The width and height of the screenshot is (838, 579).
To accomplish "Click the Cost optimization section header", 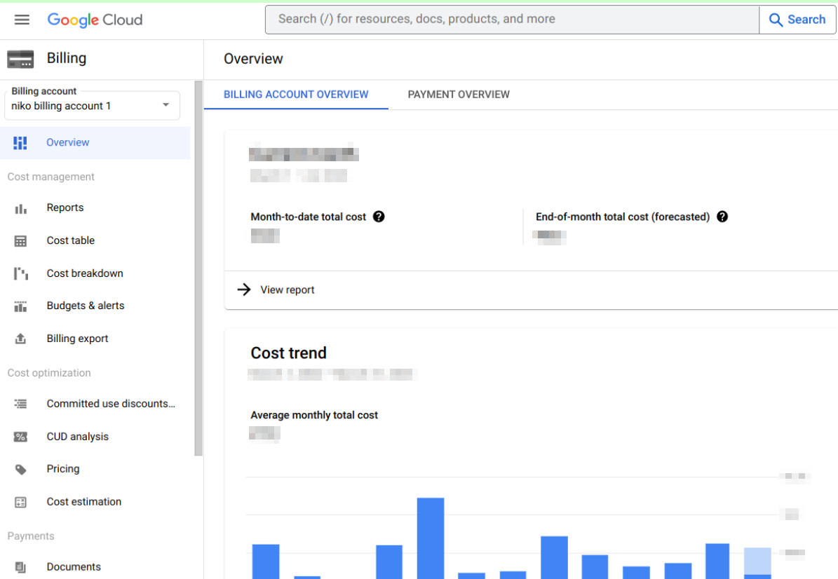I will 49,373.
